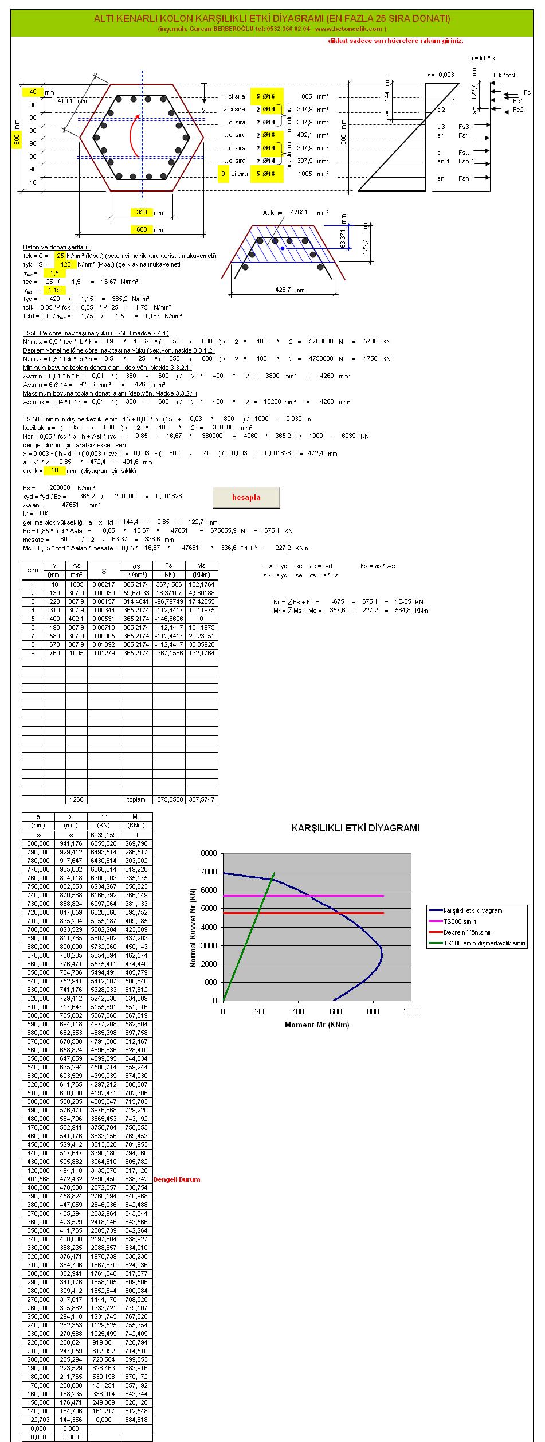Click the green eccentricity line in chart
545x1442 pixels.
tap(249, 936)
